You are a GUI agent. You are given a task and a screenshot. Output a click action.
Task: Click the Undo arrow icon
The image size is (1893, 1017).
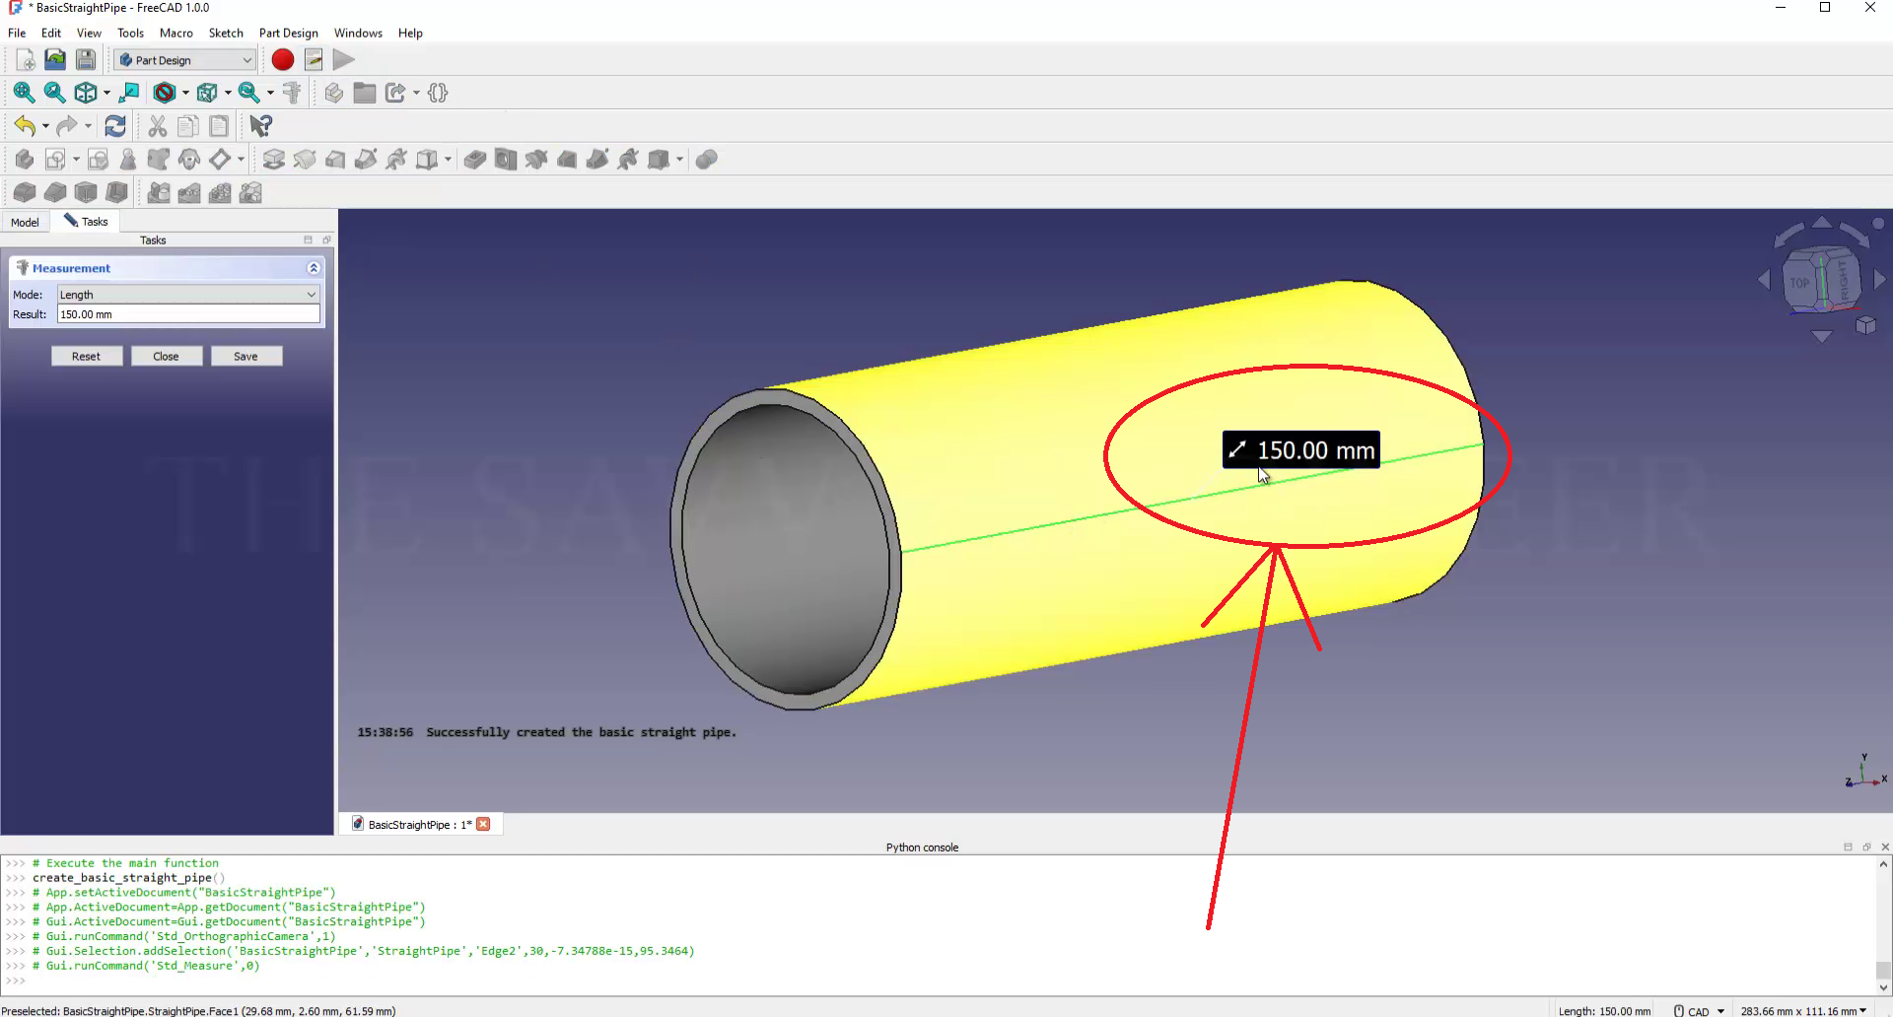click(x=24, y=126)
